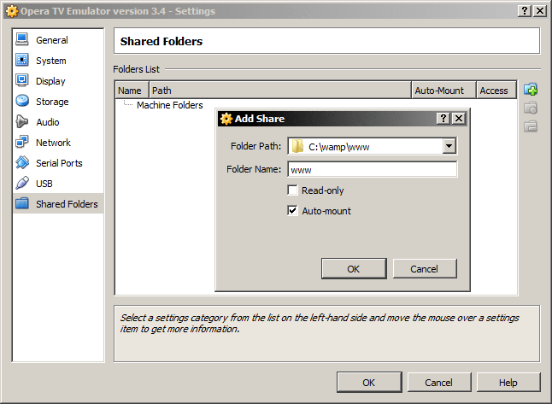Click the Settings window gear icon
Image resolution: width=552 pixels, height=404 pixels.
point(12,11)
